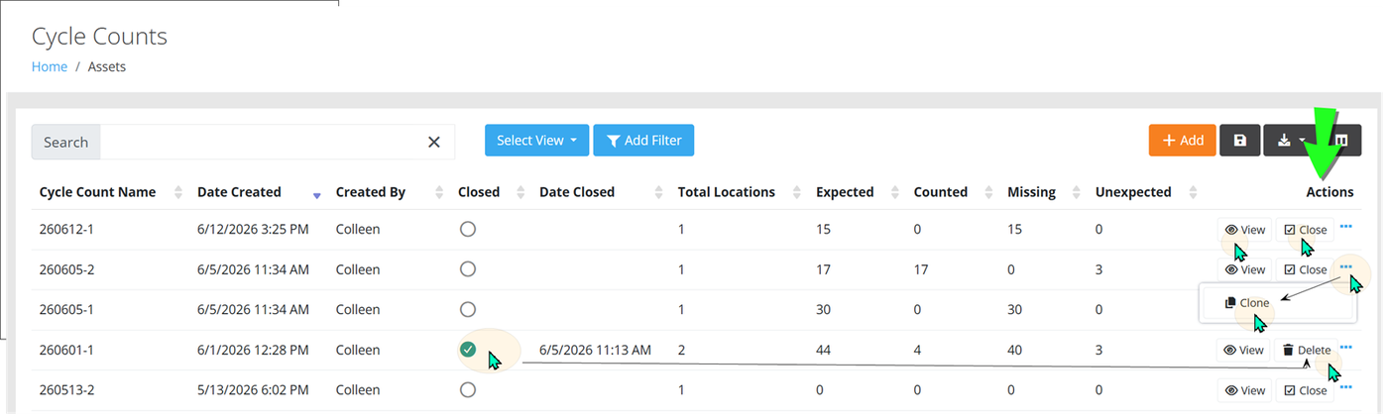Sort by the Date Closed column

660,192
